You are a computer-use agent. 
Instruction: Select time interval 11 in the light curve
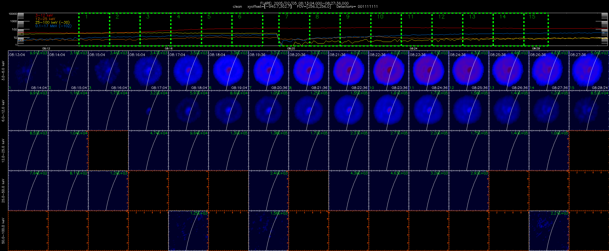click(417, 29)
